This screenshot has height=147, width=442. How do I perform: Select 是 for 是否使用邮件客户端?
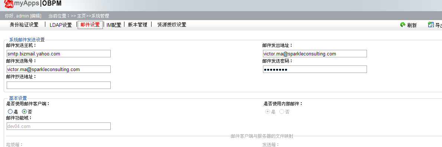click(x=10, y=111)
